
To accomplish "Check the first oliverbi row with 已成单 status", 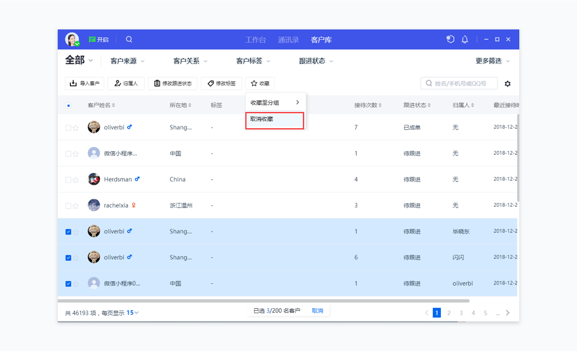I will click(x=68, y=128).
